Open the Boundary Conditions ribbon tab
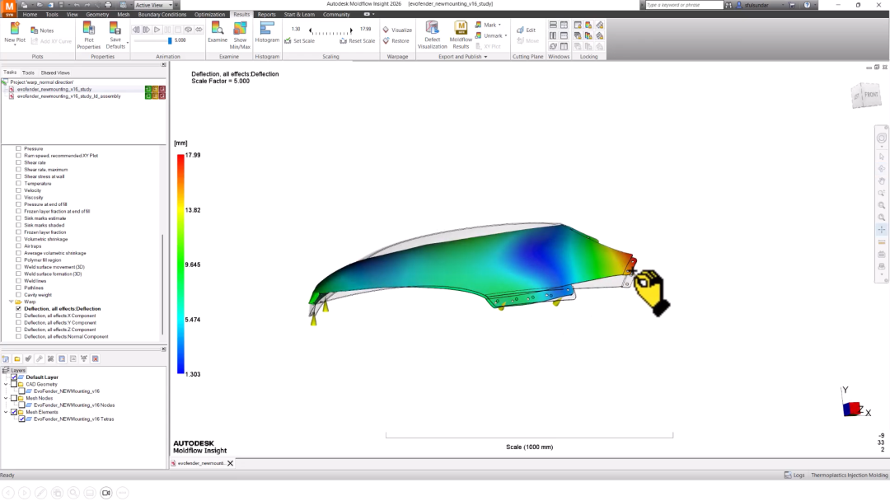This screenshot has width=890, height=501. pyautogui.click(x=162, y=14)
